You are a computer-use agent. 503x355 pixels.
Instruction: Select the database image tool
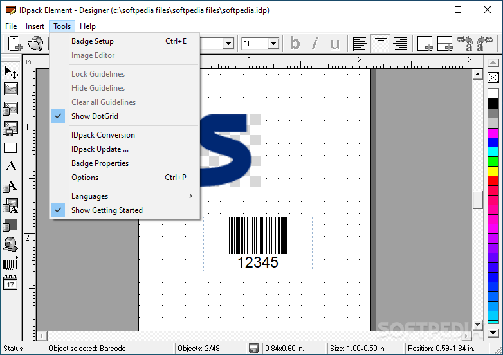(10, 109)
